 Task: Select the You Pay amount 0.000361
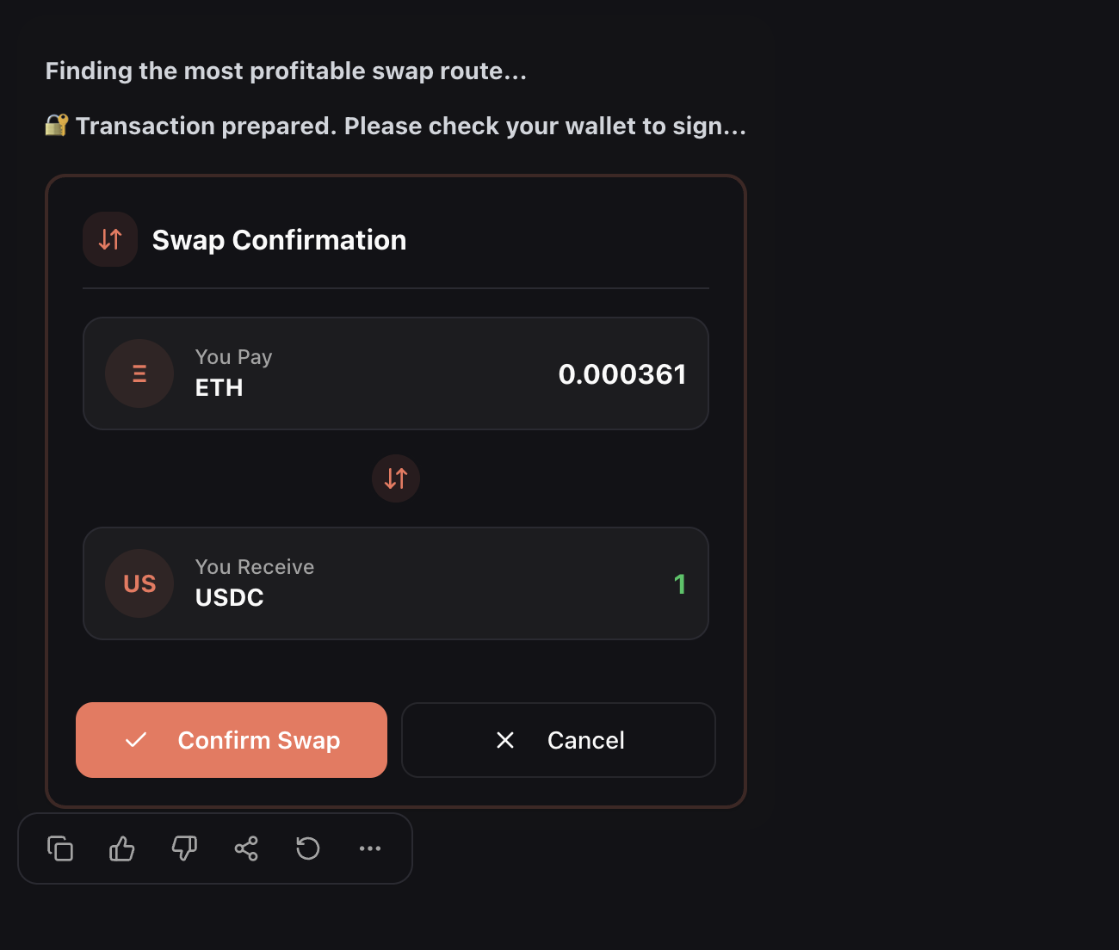click(x=621, y=374)
